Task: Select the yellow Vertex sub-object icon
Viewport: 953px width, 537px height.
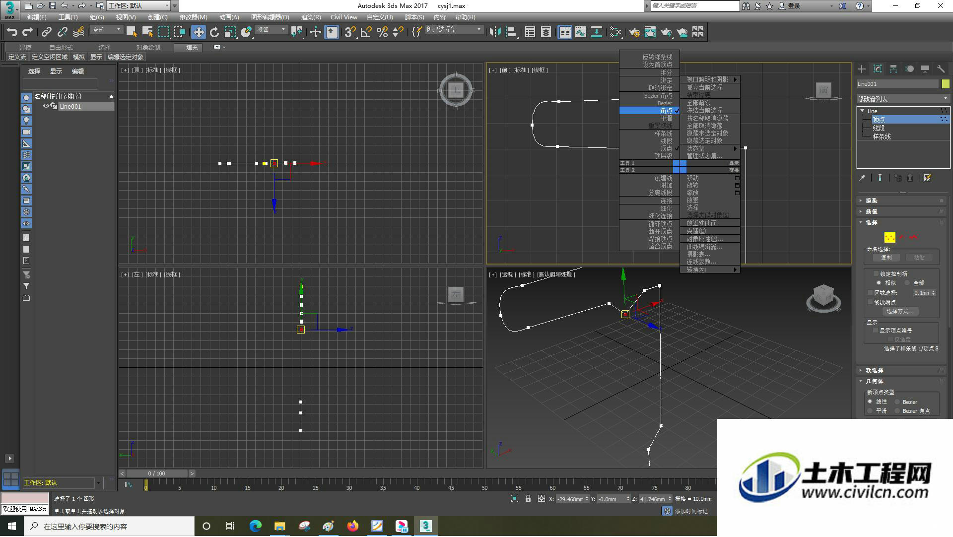Action: coord(889,237)
